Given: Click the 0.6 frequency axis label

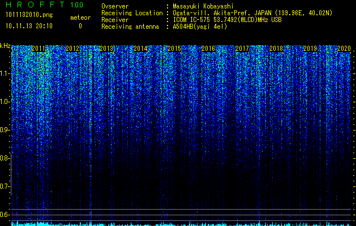Looking at the screenshot, I should click(5, 215).
